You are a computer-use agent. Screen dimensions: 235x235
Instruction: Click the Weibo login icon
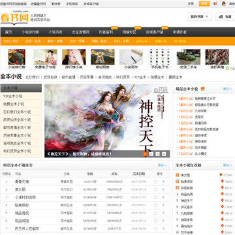(215, 4)
